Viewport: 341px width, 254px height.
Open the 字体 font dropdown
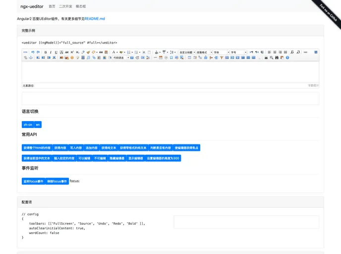[221, 52]
